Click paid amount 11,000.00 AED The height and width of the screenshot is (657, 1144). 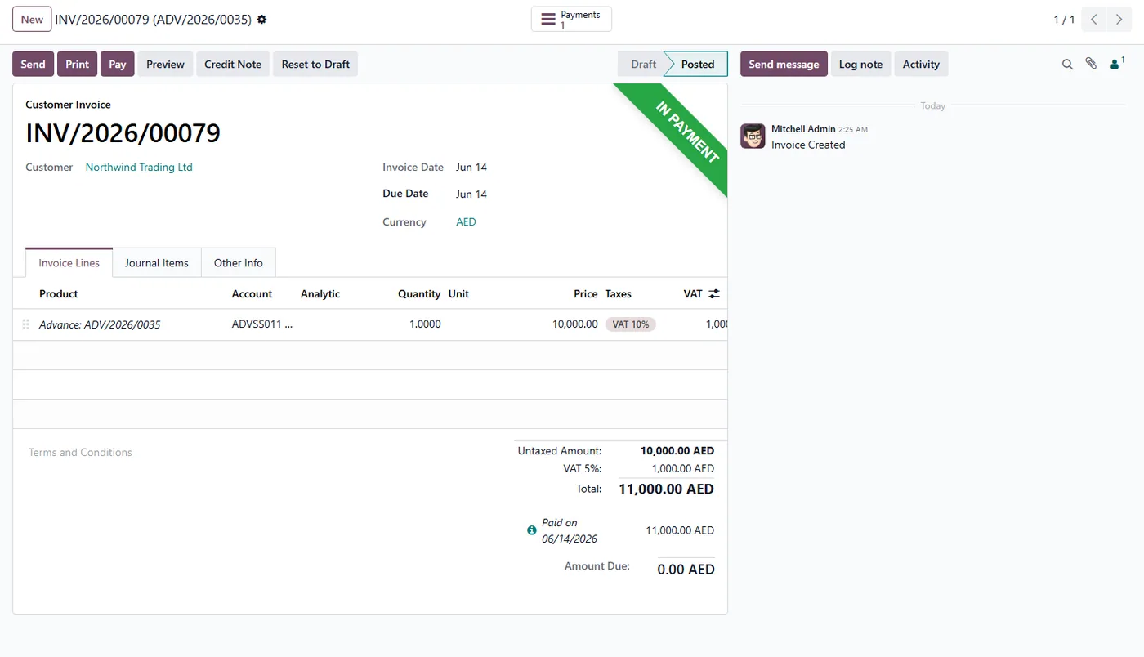680,530
